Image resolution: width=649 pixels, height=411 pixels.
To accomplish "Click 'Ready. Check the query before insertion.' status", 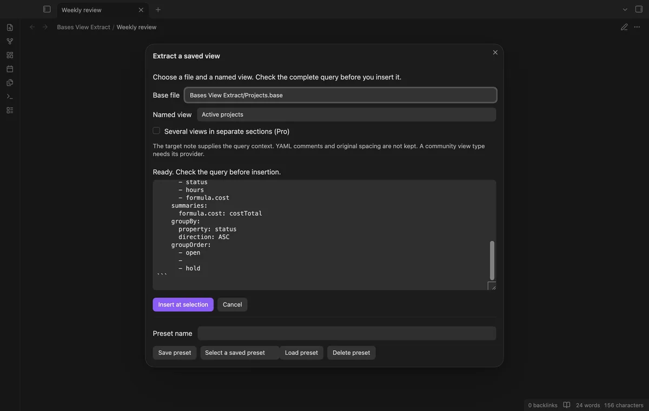I will [217, 172].
